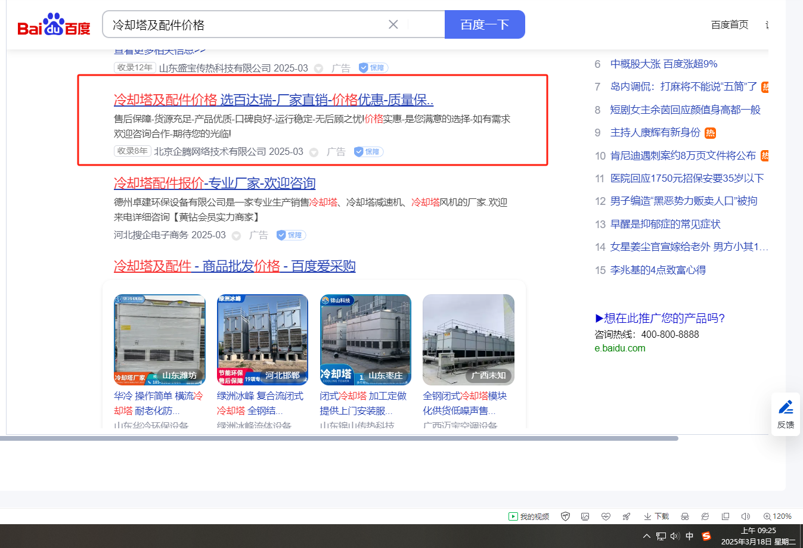Viewport: 803px width, 548px height.
Task: Click the Baidu logo
Action: (54, 25)
